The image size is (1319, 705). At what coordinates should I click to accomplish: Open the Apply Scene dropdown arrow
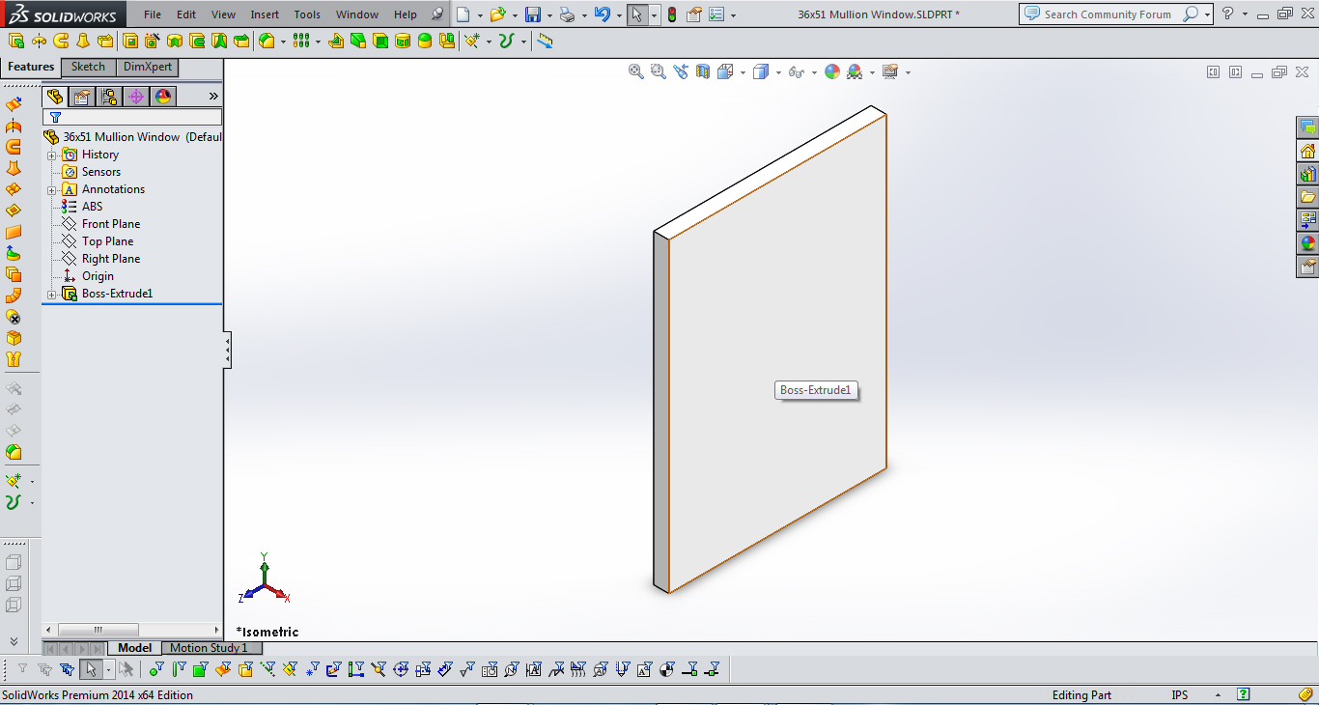click(x=872, y=72)
